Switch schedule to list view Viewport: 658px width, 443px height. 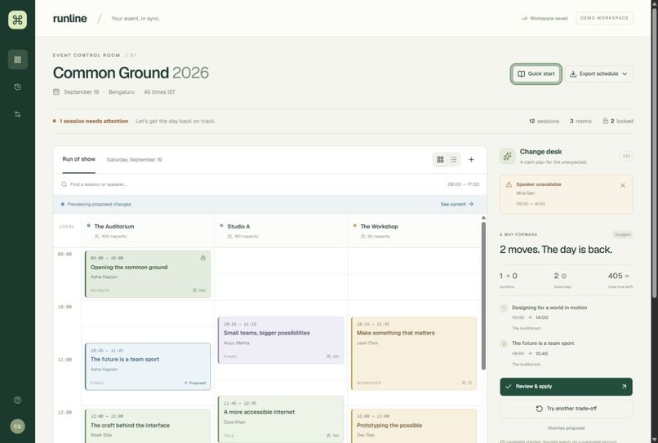coord(453,159)
